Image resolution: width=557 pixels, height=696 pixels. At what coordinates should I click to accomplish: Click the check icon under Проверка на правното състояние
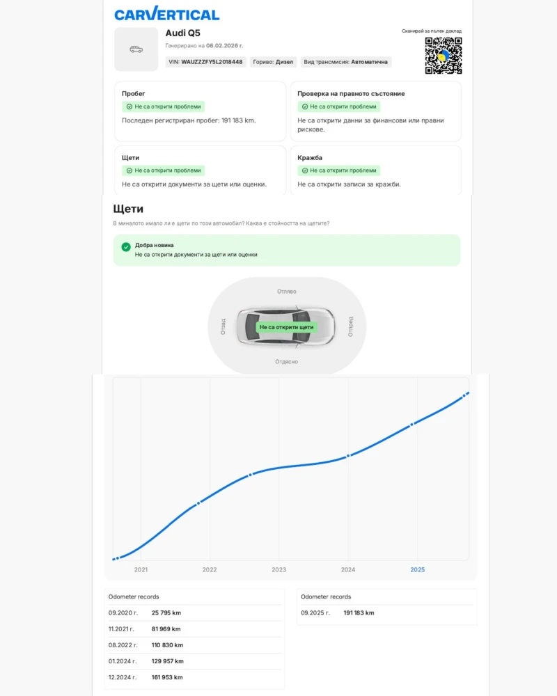click(x=304, y=106)
